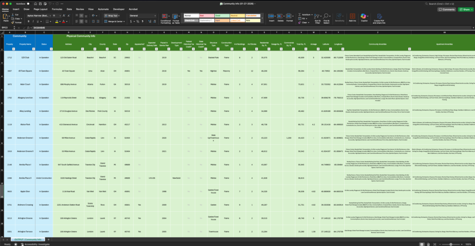Click Create PDF and share link
Viewport: 475px width, 246px height.
379,18
